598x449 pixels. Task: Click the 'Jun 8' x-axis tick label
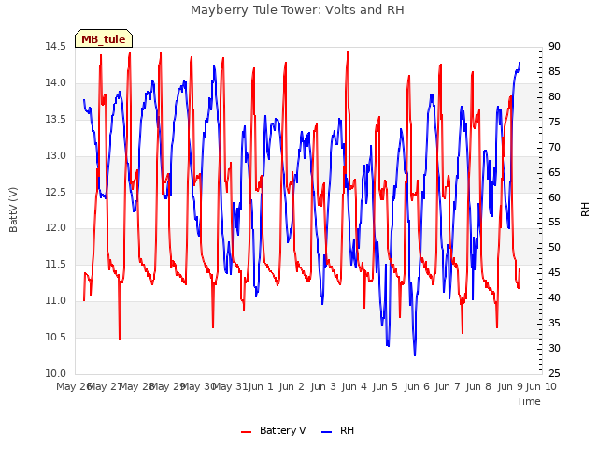(478, 386)
